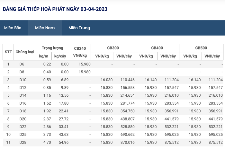Click the 110.446 CB300 price cell
Screen dimensions: 225x149
[127, 80]
